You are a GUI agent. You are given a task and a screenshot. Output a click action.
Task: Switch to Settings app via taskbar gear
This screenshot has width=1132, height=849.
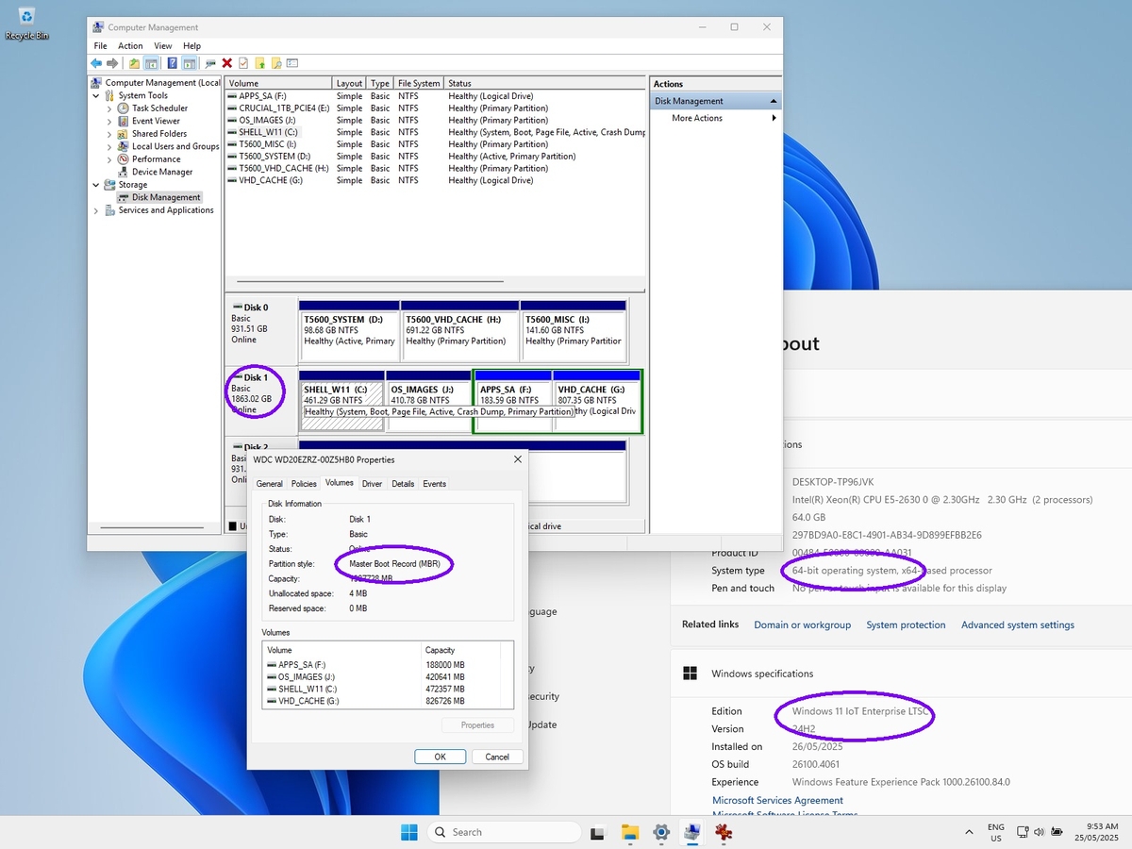[661, 832]
